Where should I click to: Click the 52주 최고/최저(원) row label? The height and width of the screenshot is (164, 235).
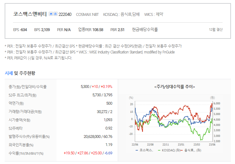(x=22, y=95)
